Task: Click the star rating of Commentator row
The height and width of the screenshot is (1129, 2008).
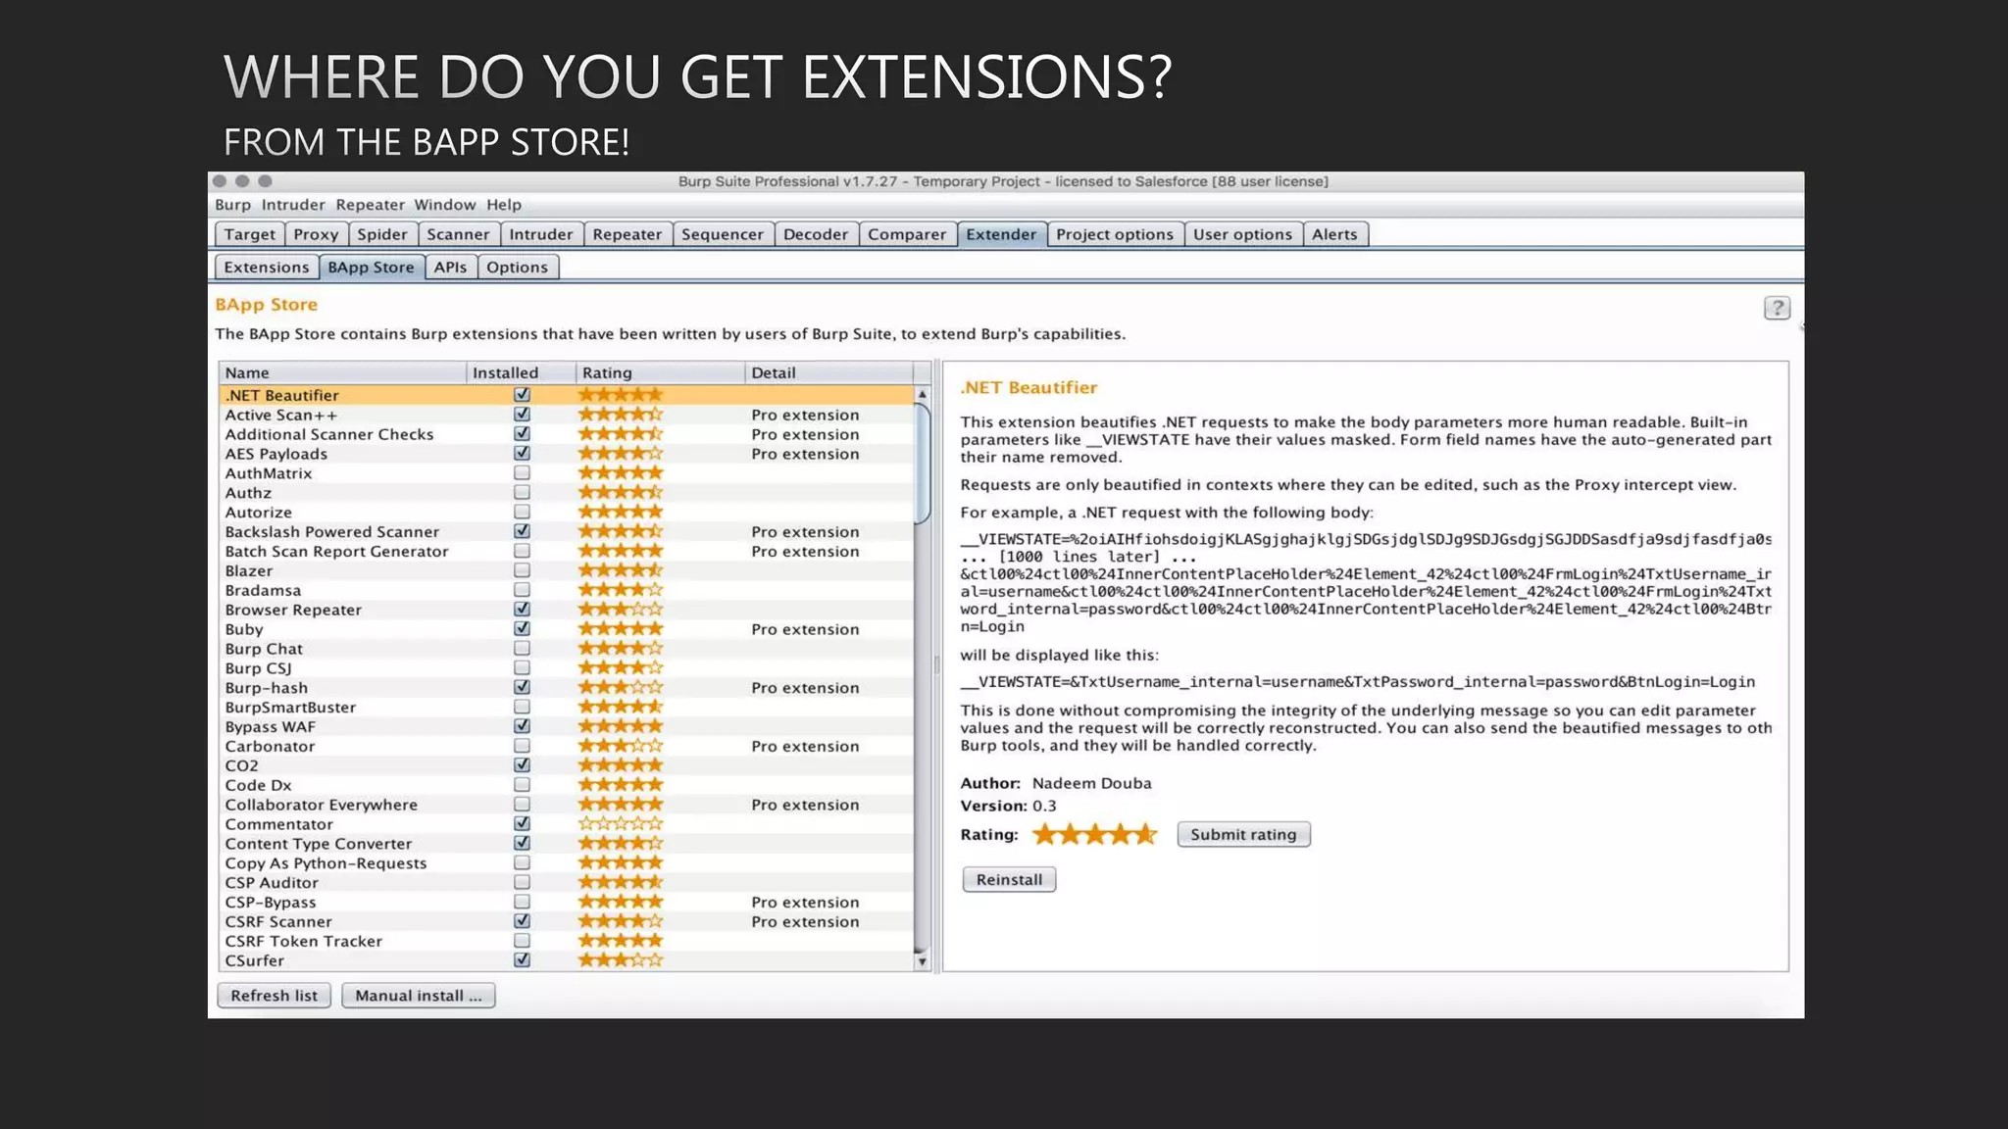Action: point(621,824)
